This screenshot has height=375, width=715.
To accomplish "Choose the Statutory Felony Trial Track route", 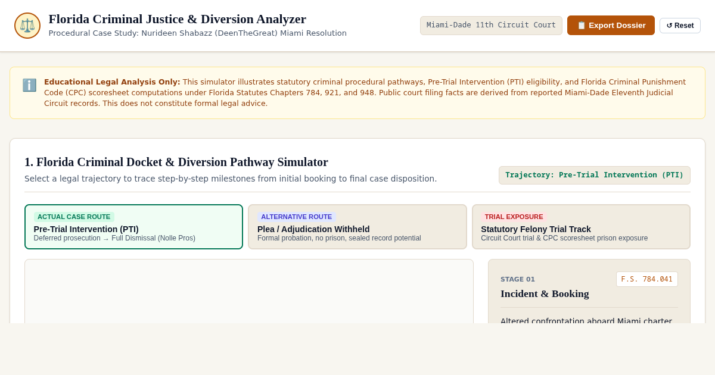I will point(581,227).
